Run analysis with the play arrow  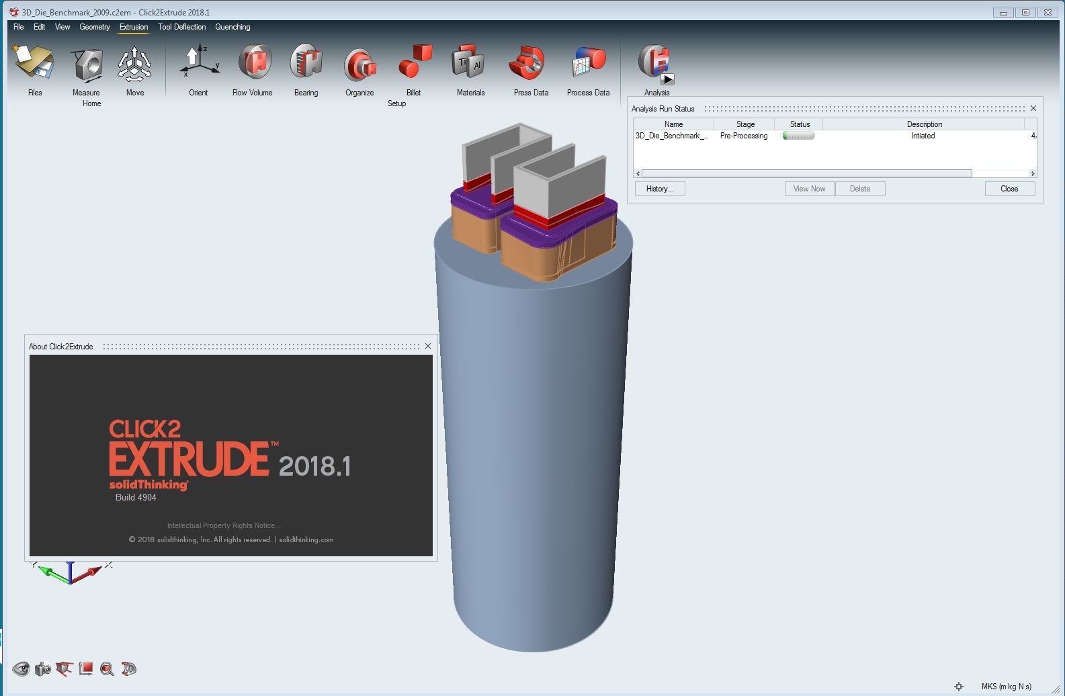point(667,79)
